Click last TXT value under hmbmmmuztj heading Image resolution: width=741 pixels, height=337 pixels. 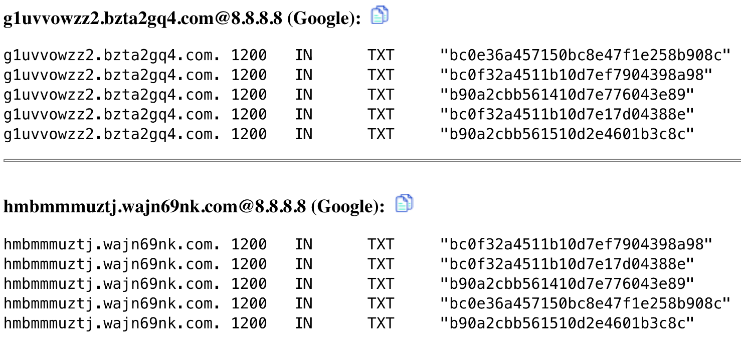(x=567, y=323)
